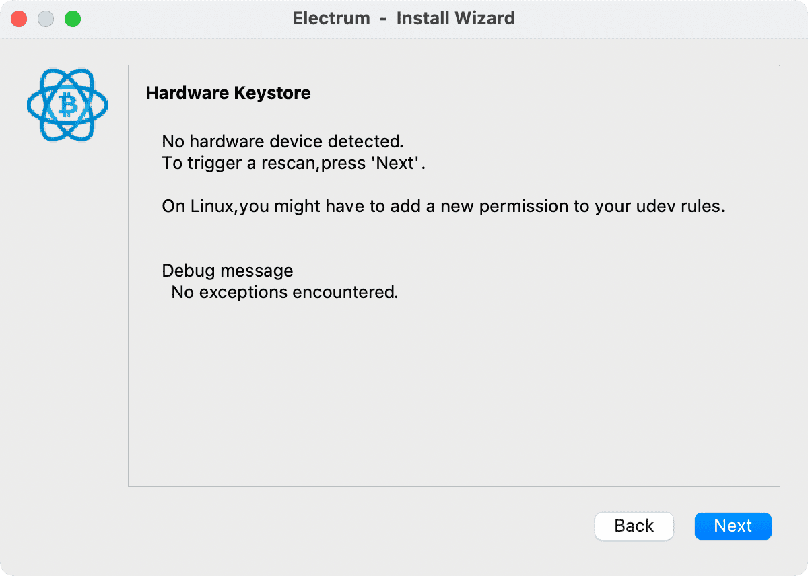The width and height of the screenshot is (808, 576).
Task: Click the quoted 'Next' word in the instructions
Action: click(397, 163)
